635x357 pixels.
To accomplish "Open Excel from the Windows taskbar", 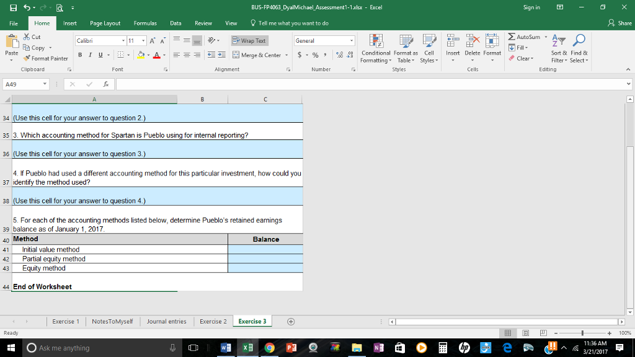I will tap(247, 348).
